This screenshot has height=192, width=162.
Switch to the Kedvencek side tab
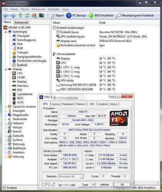[x=22, y=22]
